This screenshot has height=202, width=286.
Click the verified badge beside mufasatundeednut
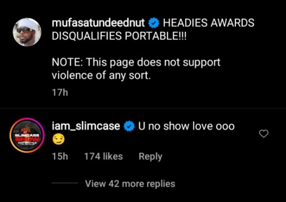[x=154, y=23]
